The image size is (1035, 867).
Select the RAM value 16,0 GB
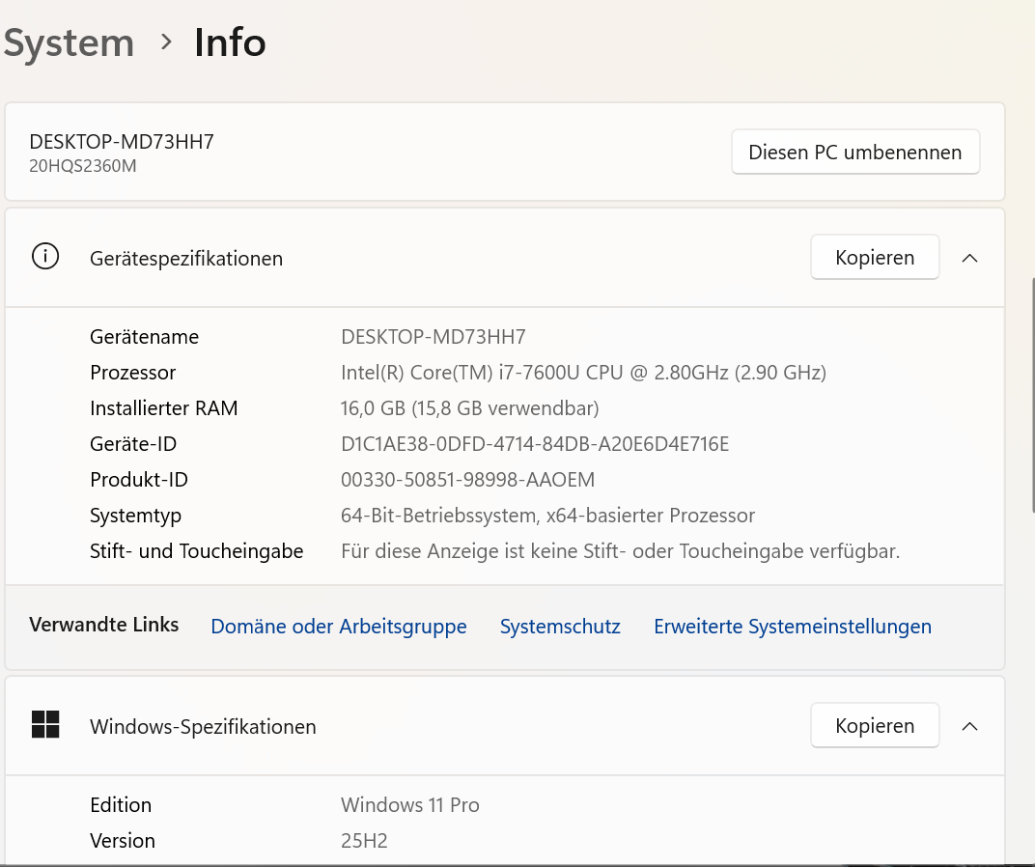pos(470,408)
